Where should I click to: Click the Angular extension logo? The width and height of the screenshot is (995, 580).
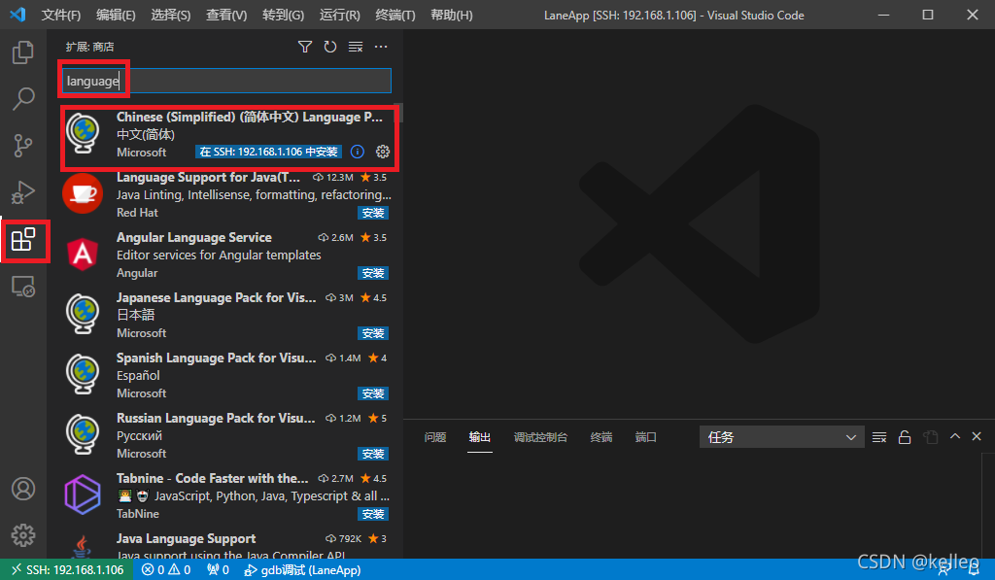click(x=83, y=254)
